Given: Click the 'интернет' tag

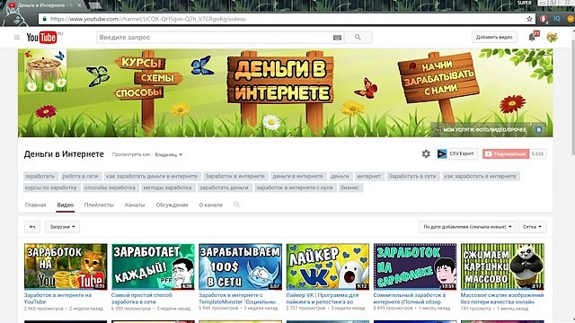Looking at the screenshot, I should pyautogui.click(x=369, y=176).
